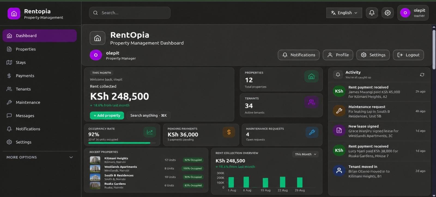Click the Search anything ⌘K button

(149, 116)
